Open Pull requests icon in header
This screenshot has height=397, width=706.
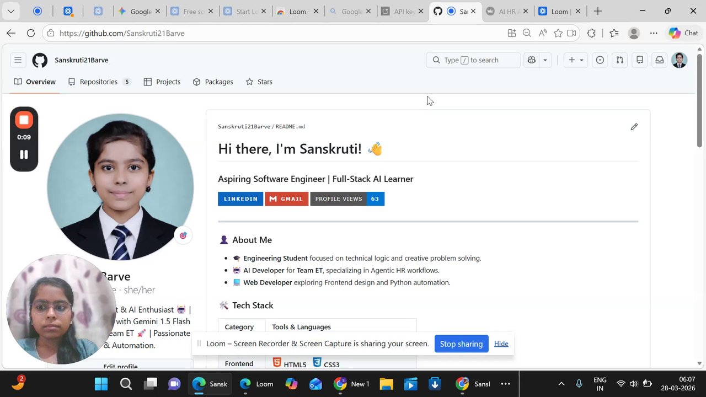[x=620, y=60]
